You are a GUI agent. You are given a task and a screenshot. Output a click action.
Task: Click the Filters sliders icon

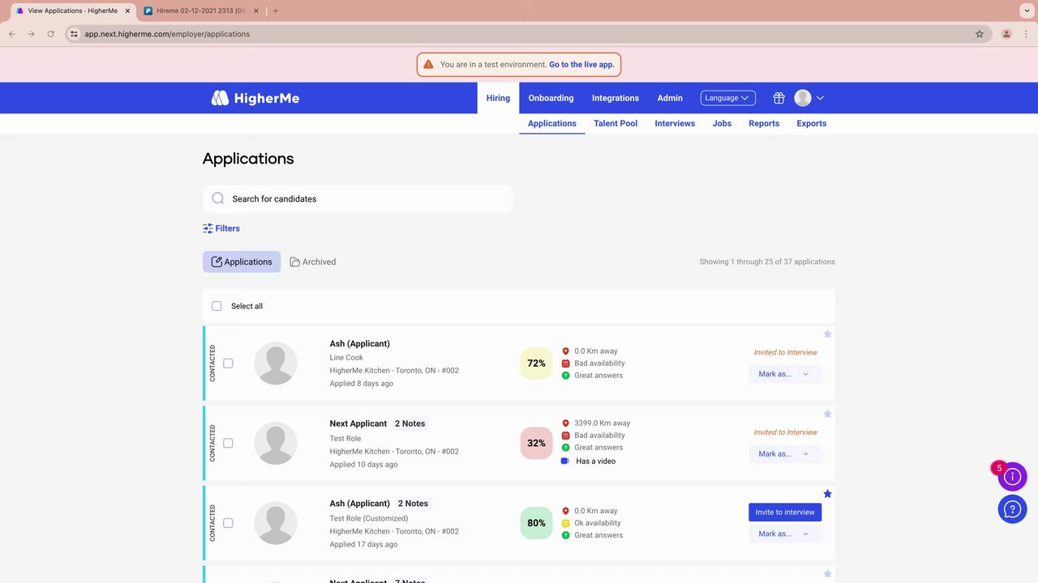(x=208, y=228)
